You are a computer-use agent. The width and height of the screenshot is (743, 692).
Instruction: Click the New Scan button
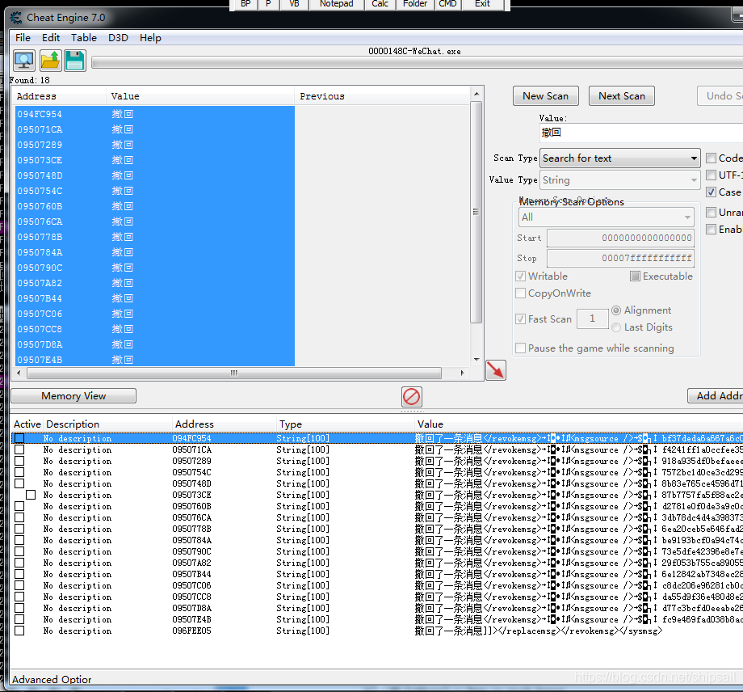point(546,96)
